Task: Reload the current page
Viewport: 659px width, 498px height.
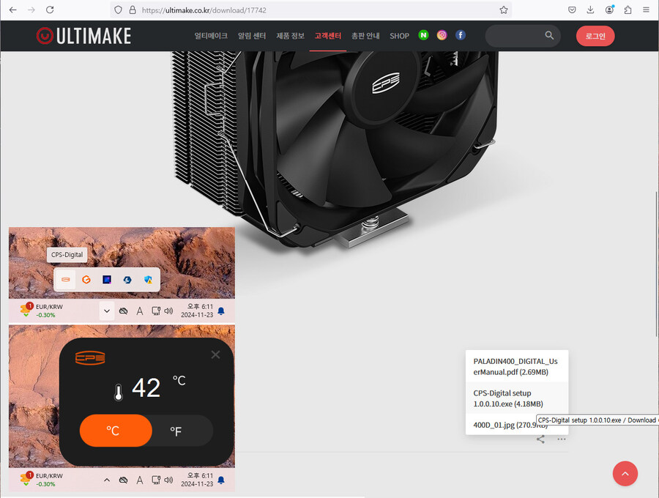Action: (x=50, y=10)
